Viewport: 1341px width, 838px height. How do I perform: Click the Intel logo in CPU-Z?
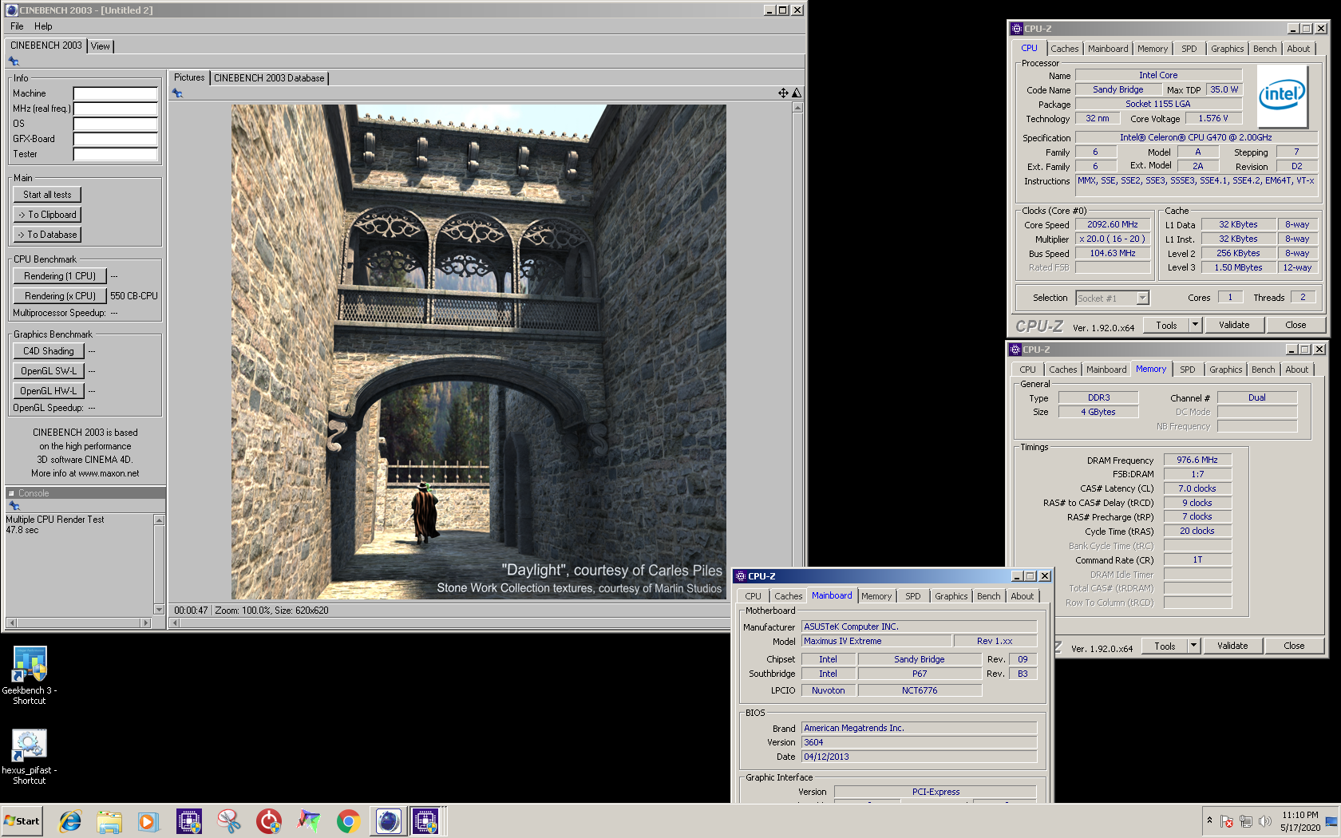1282,97
